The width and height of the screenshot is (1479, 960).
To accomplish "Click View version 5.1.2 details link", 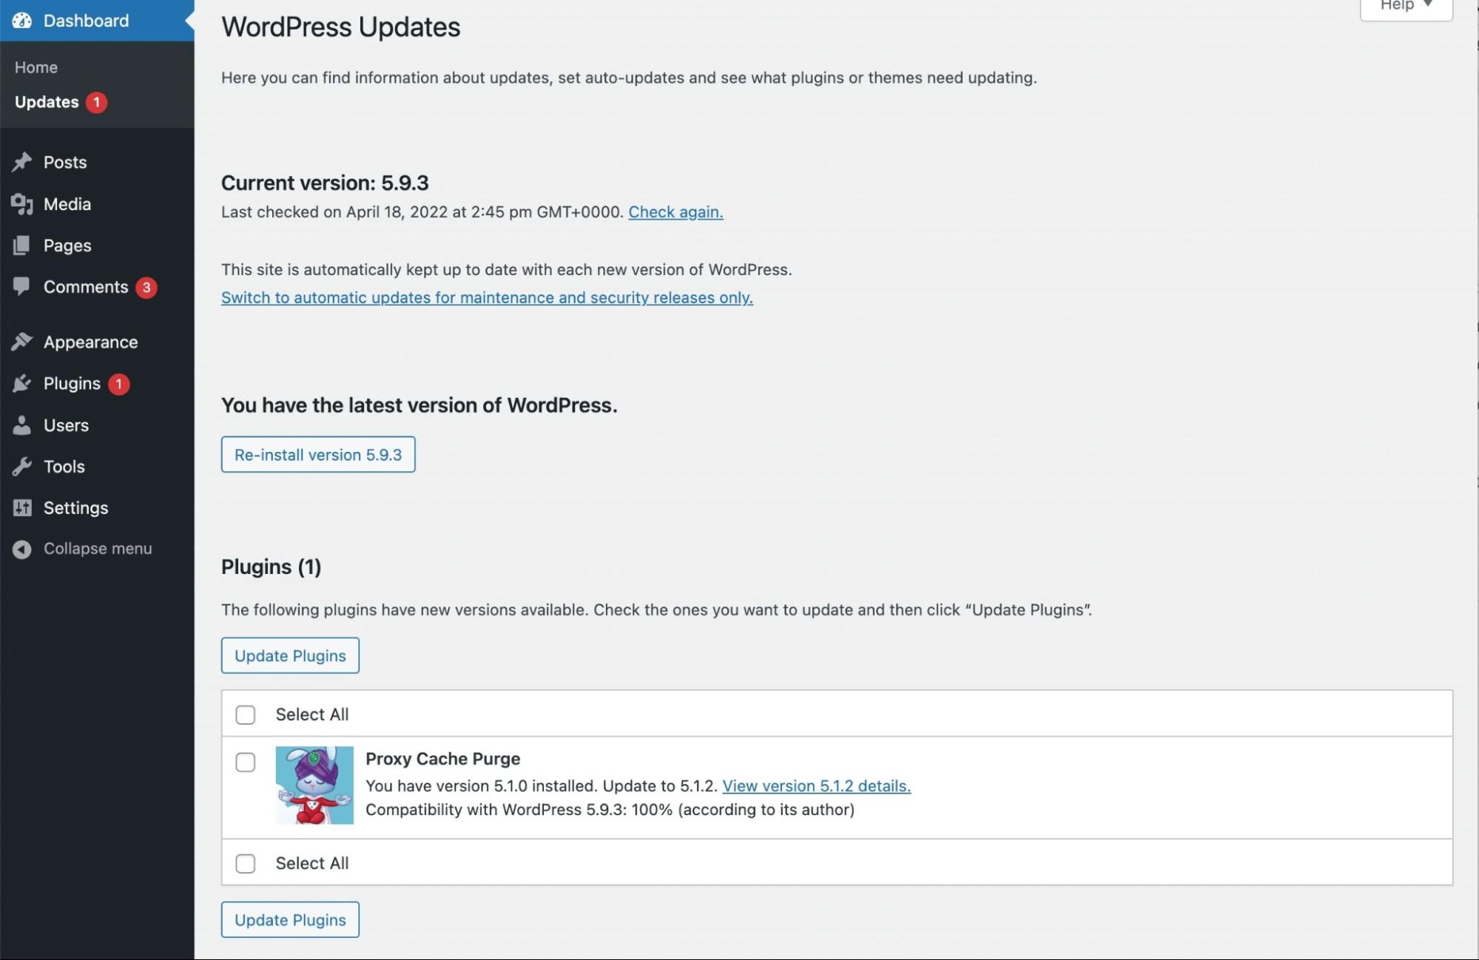I will (x=815, y=785).
